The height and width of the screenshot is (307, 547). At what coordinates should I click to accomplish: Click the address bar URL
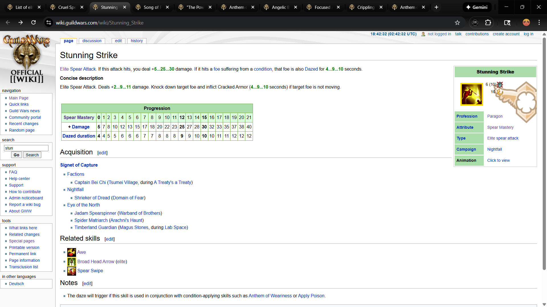tap(99, 23)
